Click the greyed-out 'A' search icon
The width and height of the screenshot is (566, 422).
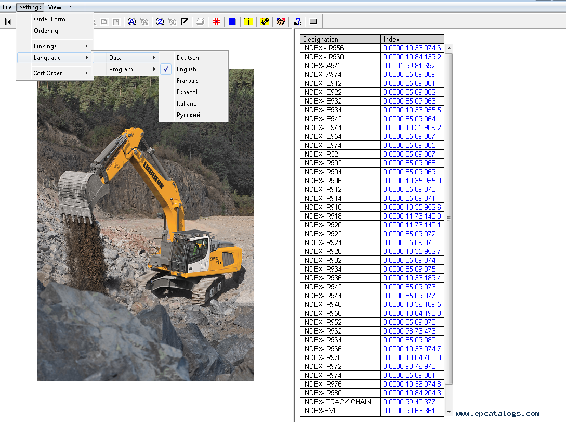pos(144,22)
